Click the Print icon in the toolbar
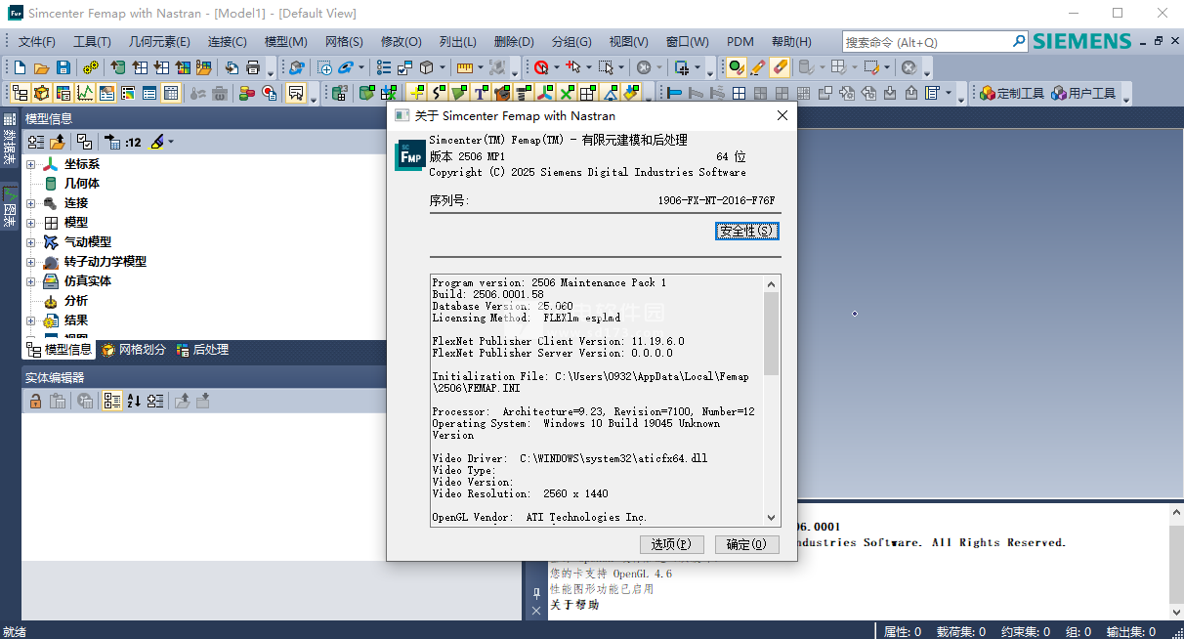 (253, 67)
